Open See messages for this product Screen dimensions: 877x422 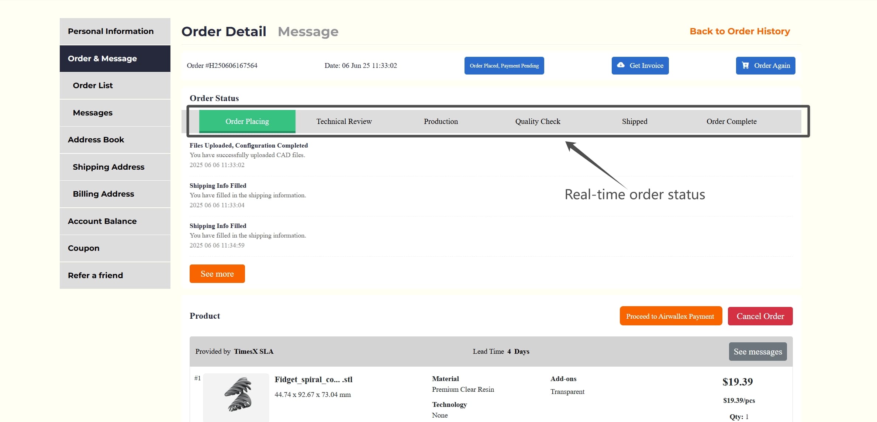pyautogui.click(x=757, y=351)
